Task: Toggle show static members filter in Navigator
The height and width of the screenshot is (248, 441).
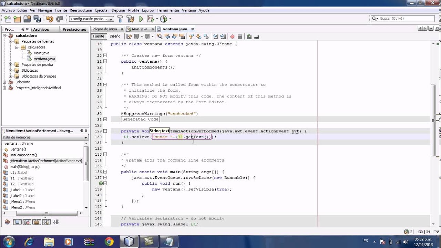Action: pyautogui.click(x=27, y=222)
